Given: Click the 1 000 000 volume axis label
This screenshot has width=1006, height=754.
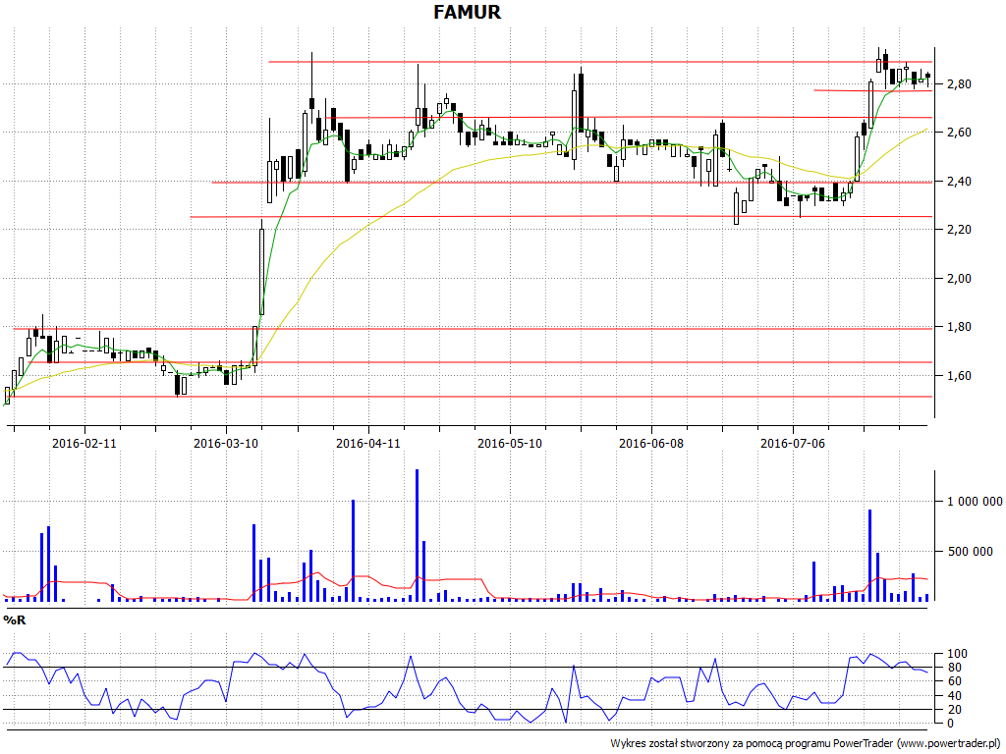Looking at the screenshot, I should tap(975, 502).
